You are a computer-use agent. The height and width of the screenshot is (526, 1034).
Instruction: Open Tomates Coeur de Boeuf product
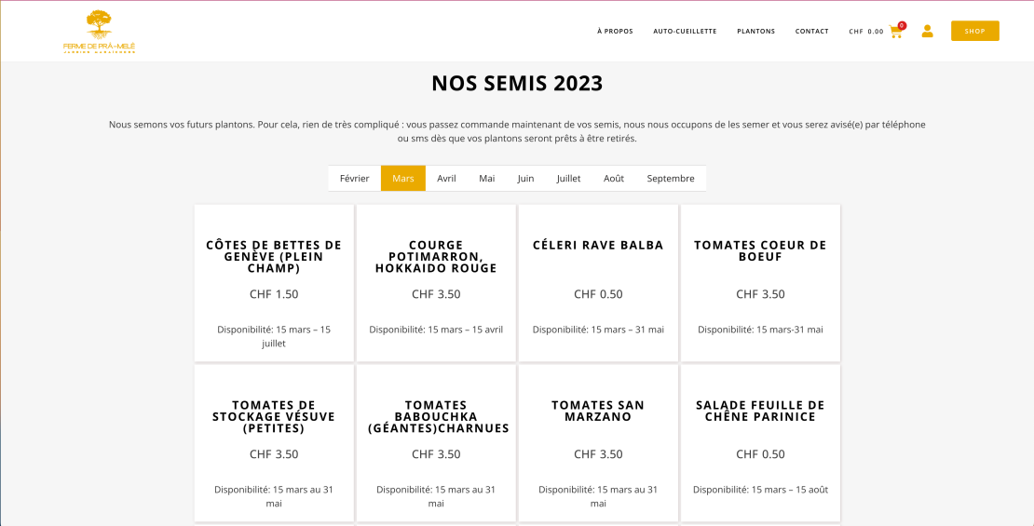(760, 250)
